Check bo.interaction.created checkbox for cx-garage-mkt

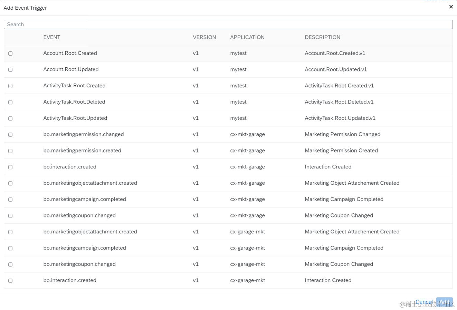coord(10,281)
